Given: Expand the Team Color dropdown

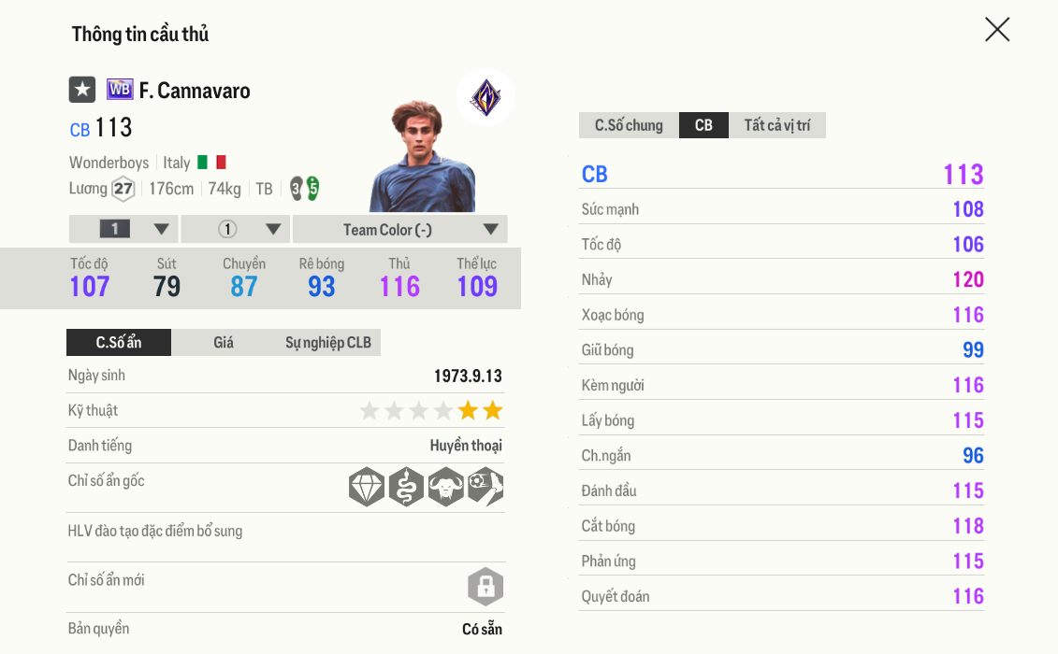Looking at the screenshot, I should tap(400, 229).
